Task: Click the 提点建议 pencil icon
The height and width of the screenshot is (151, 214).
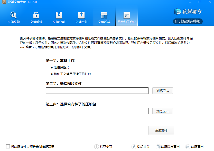Action: pyautogui.click(x=134, y=147)
